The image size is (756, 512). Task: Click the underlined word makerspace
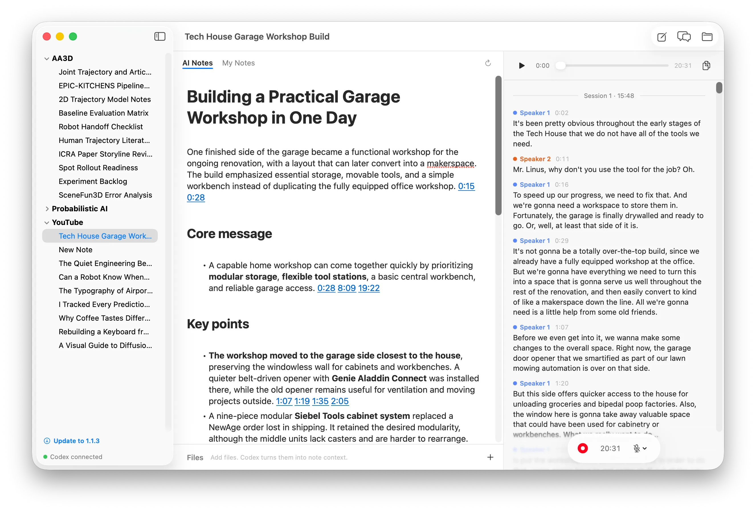pyautogui.click(x=451, y=163)
